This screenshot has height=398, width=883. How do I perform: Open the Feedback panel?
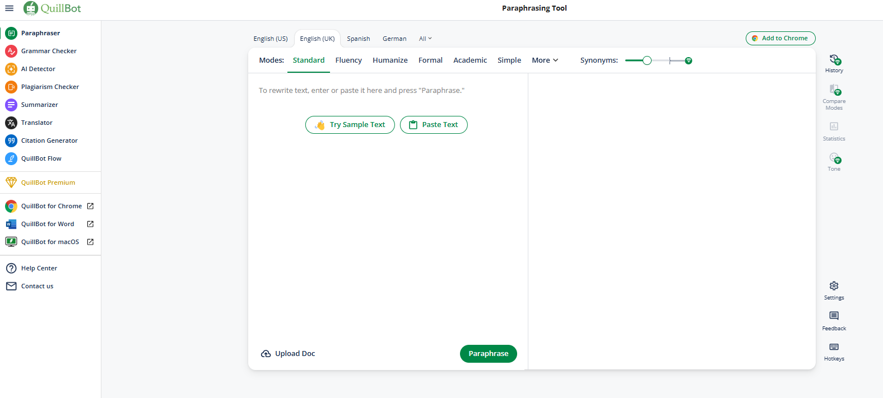pos(834,321)
